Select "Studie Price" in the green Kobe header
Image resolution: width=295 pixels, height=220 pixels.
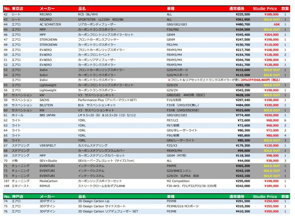pyautogui.click(x=265, y=196)
